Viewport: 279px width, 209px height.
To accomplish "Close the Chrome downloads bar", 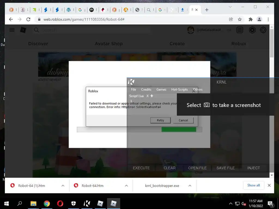I will [x=269, y=185].
